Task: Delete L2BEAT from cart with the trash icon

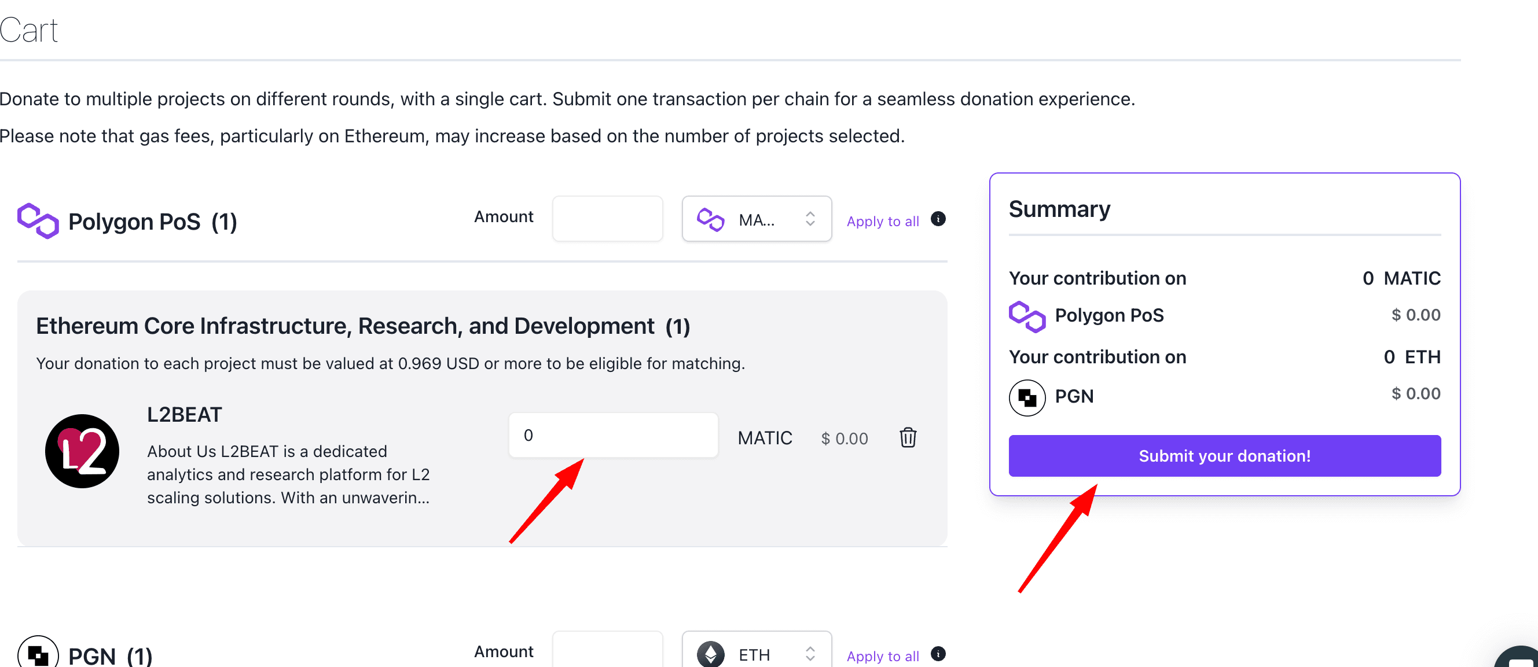Action: [908, 437]
